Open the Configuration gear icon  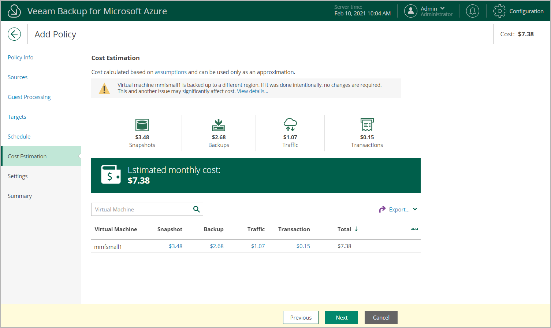[x=499, y=11]
